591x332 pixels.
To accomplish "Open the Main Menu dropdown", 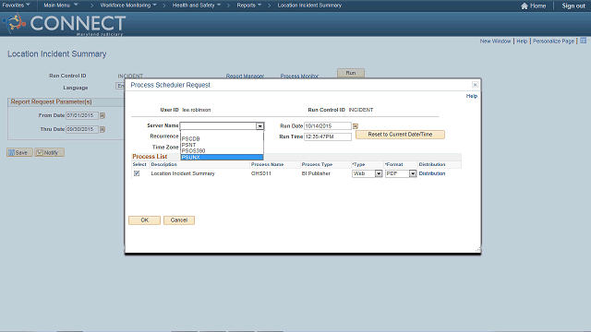I will click(x=61, y=6).
